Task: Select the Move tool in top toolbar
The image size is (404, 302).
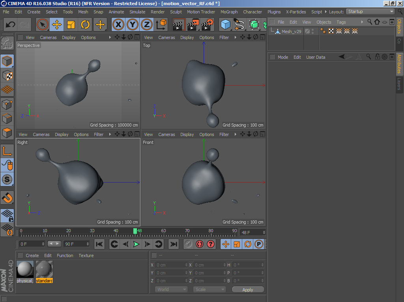Action: (56, 25)
